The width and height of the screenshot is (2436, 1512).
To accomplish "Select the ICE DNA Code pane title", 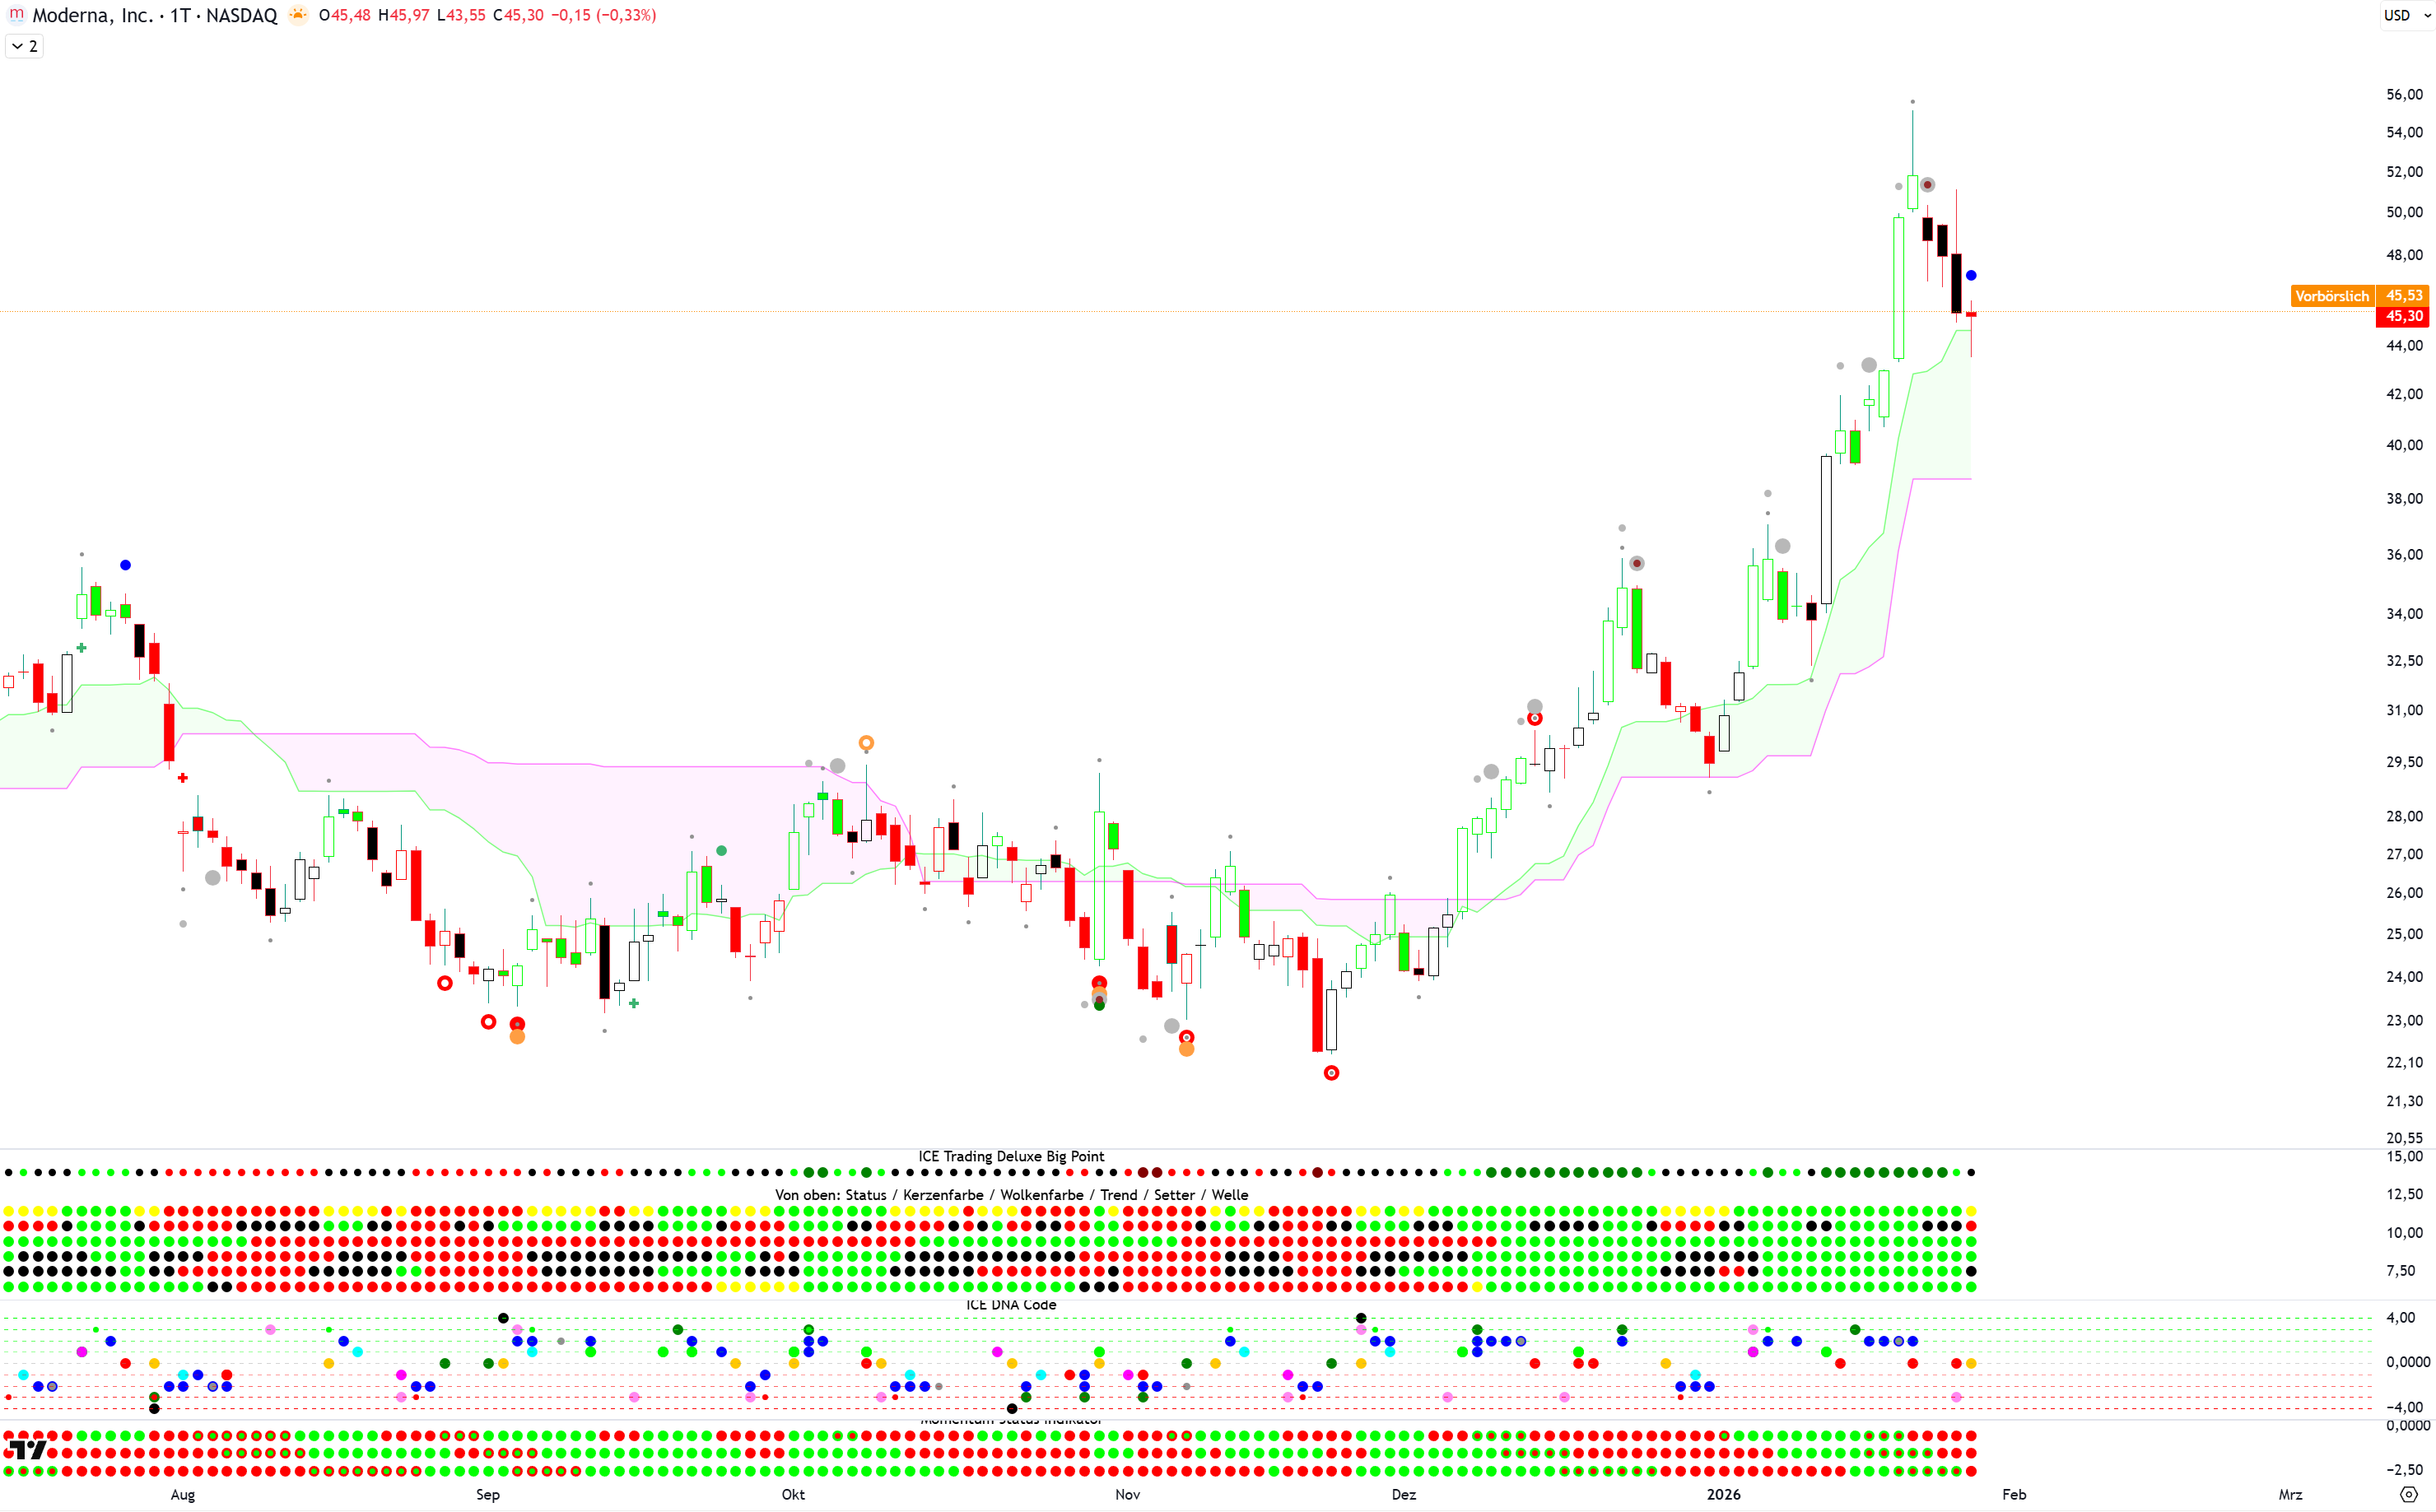I will (1010, 1305).
